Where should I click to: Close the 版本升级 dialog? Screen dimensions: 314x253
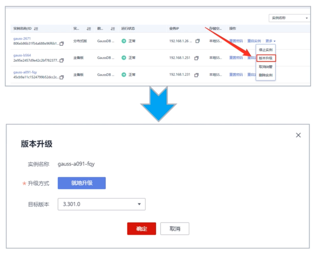(x=298, y=135)
